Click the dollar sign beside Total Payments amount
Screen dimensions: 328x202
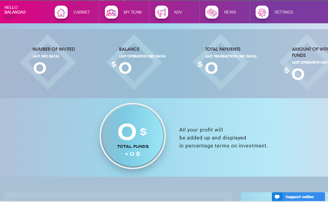200,64
